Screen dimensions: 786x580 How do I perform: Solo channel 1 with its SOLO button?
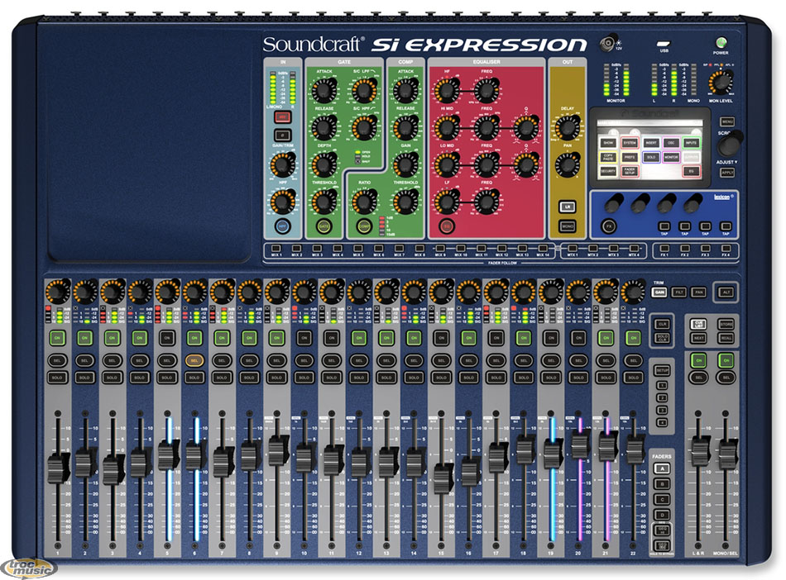tap(57, 377)
